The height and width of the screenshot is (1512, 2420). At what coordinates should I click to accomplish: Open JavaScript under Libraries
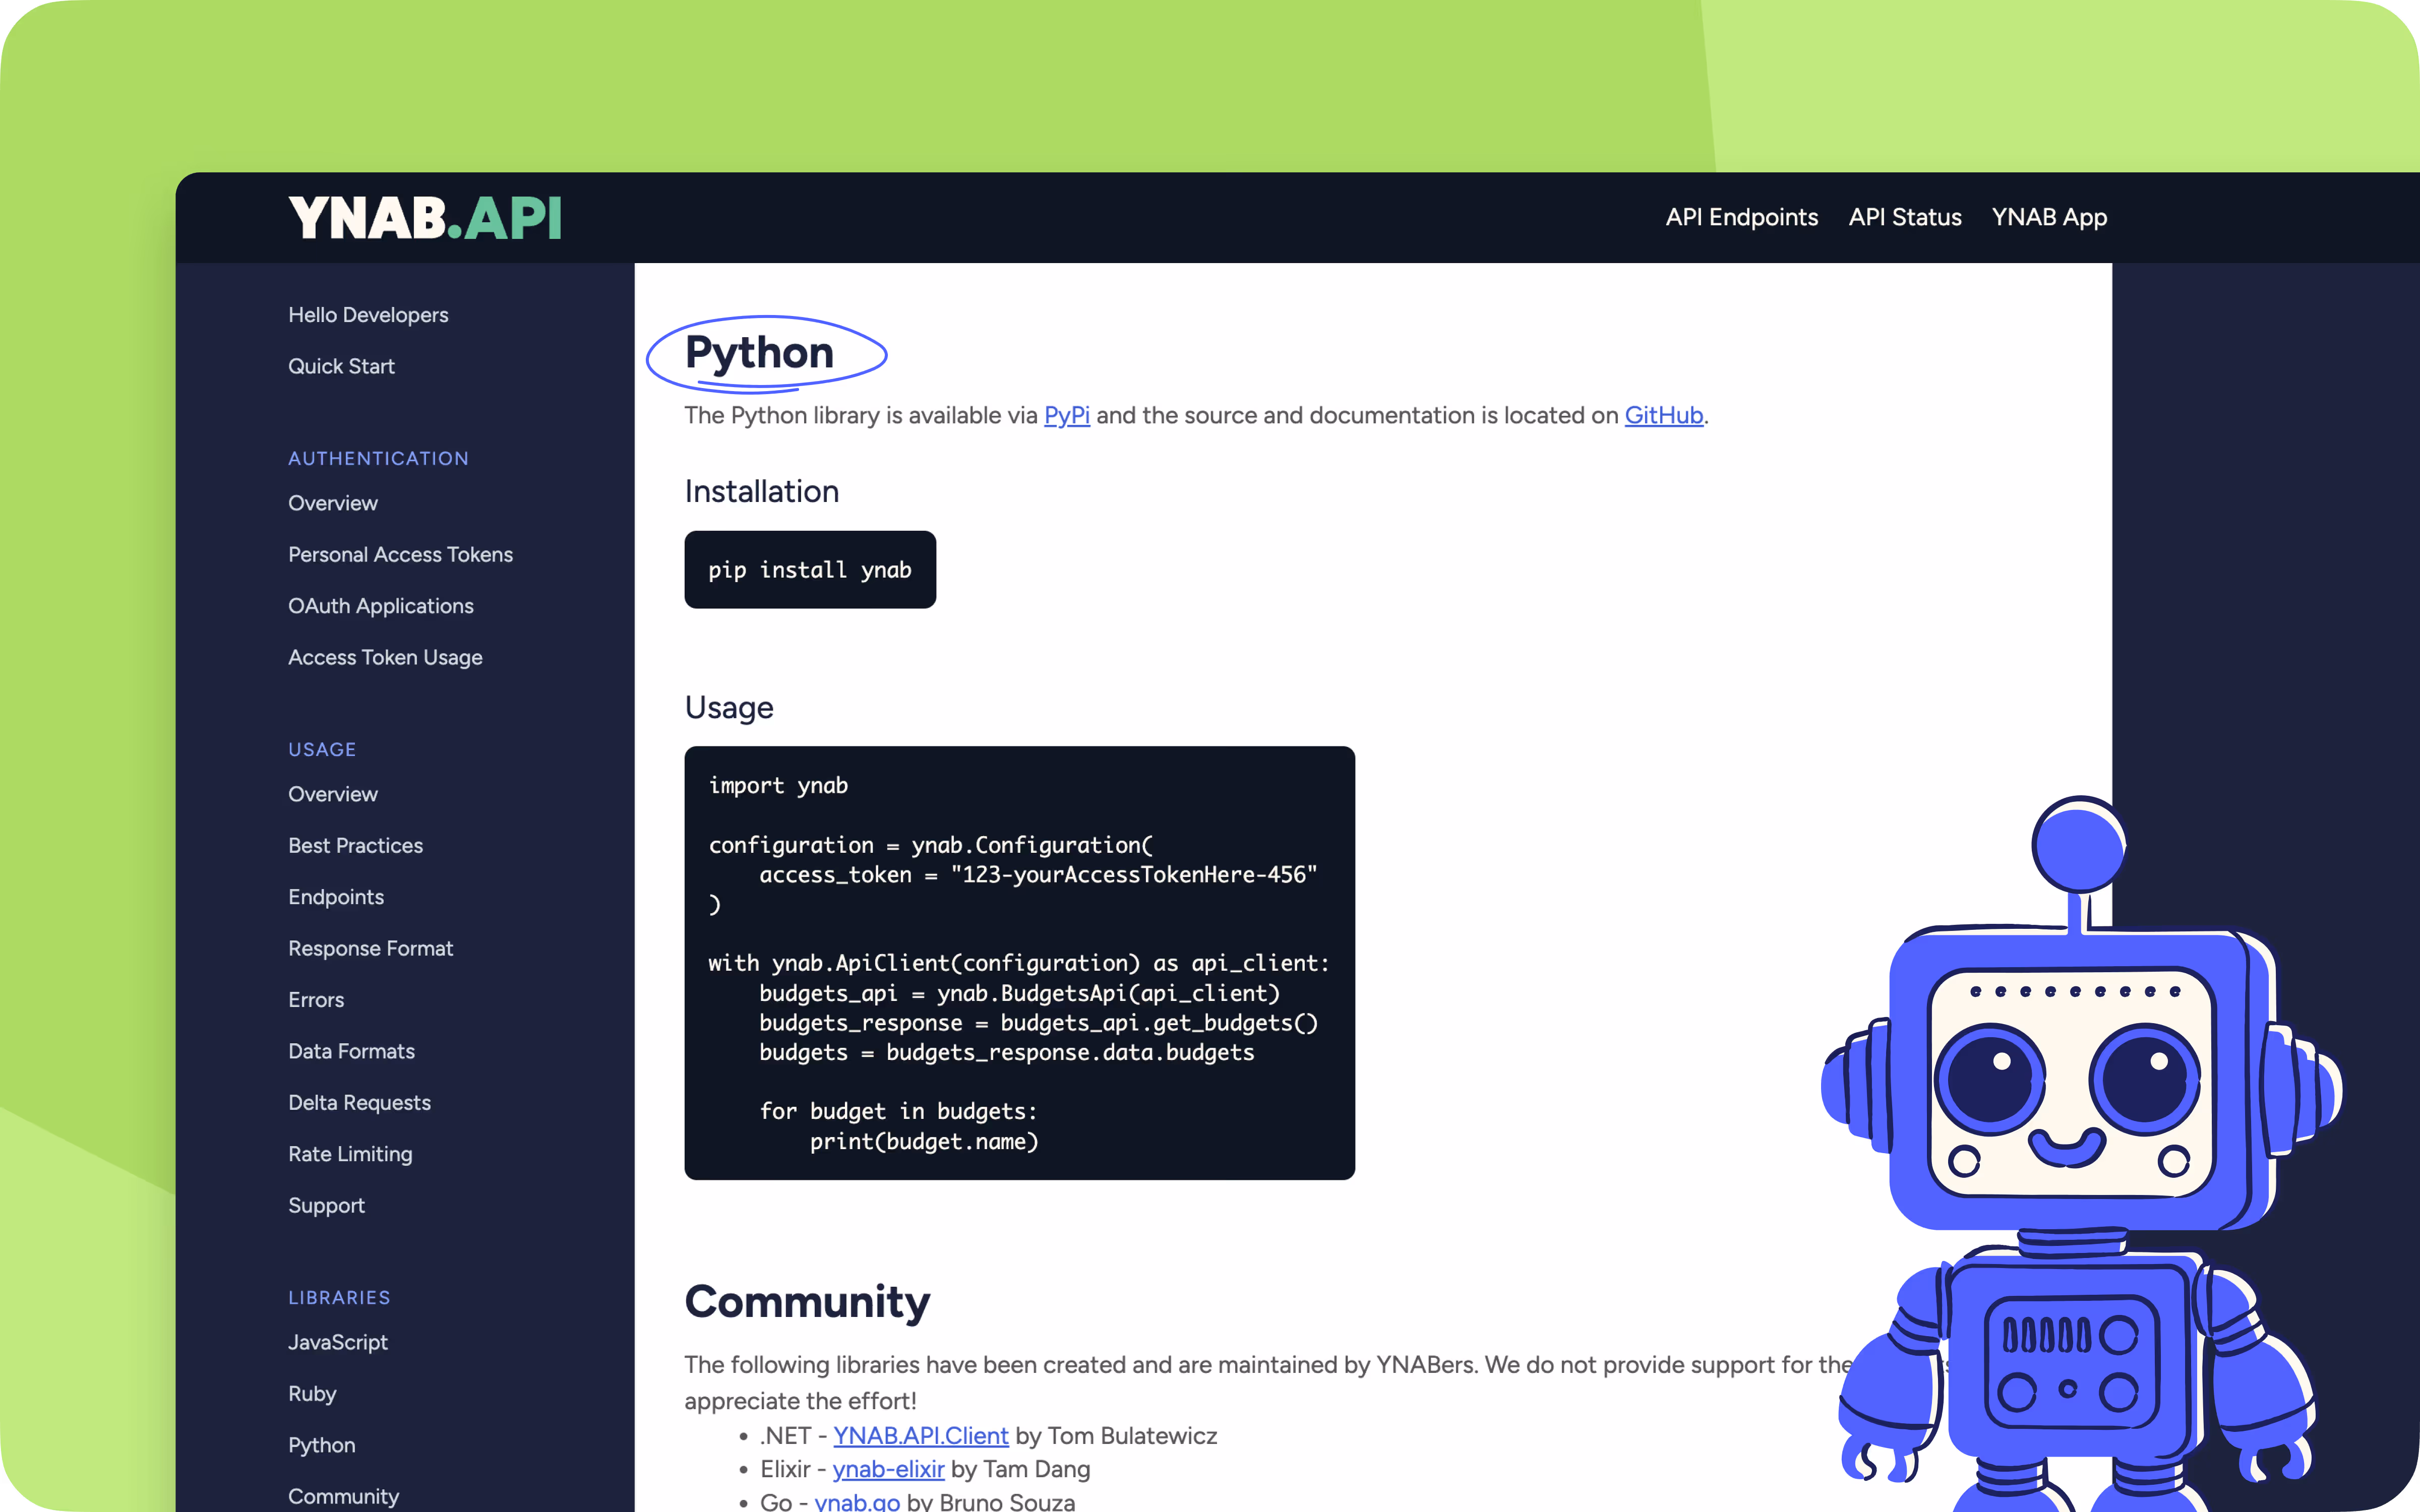[x=338, y=1342]
